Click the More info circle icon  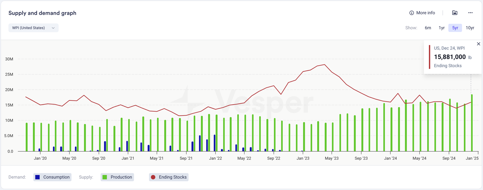tap(411, 13)
